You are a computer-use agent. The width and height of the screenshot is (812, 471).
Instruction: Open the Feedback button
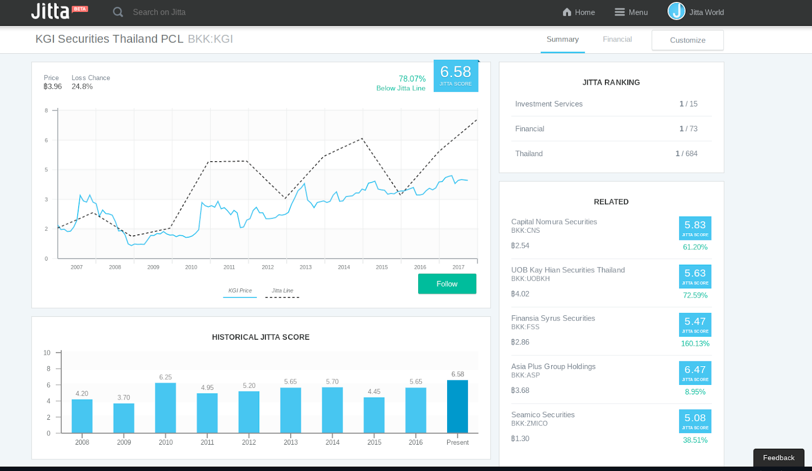pyautogui.click(x=779, y=457)
